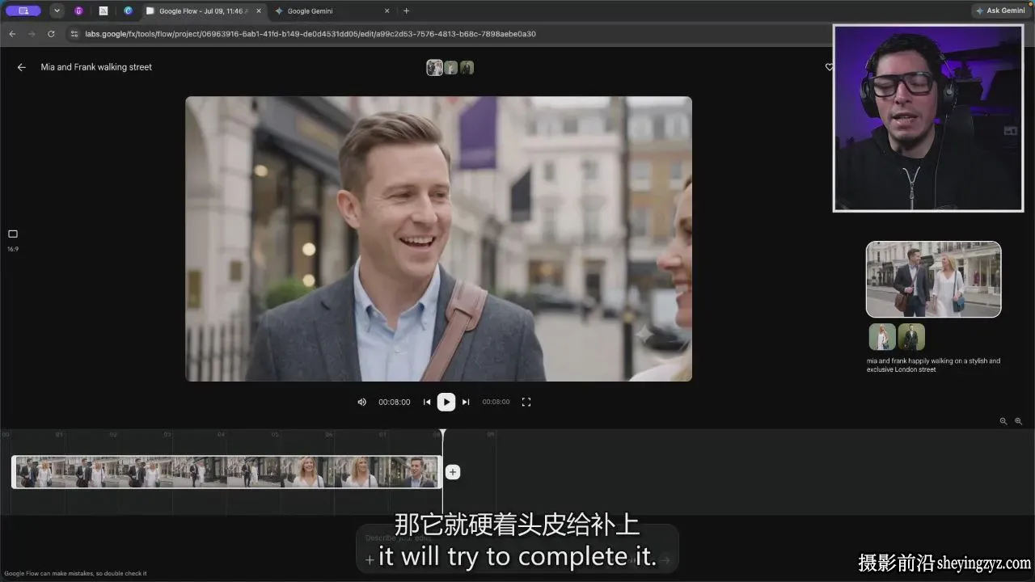Reload the browser page

51,34
